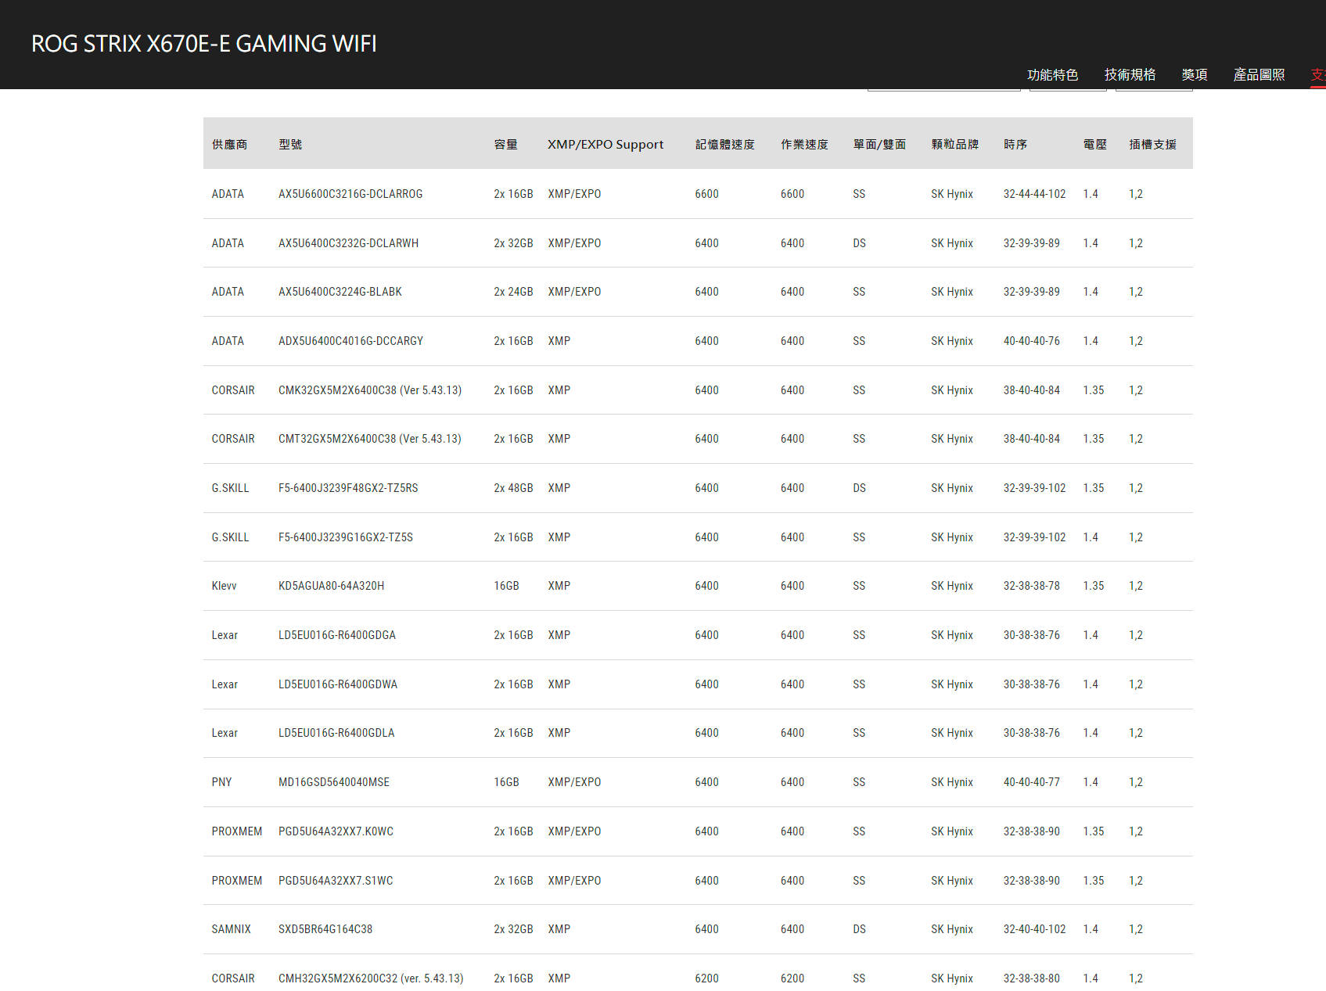Screen dimensions: 1326x991
Task: Select model PGD5U64A32XX7.S1WC
Action: point(336,881)
